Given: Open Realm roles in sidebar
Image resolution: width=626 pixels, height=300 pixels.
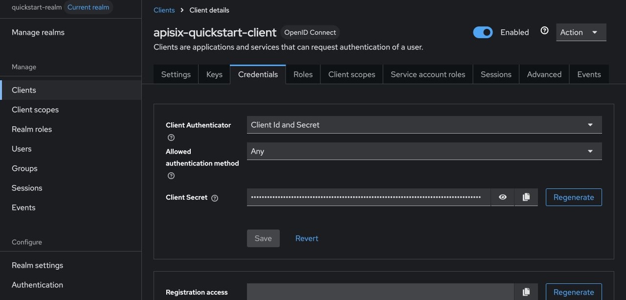Looking at the screenshot, I should (71, 129).
